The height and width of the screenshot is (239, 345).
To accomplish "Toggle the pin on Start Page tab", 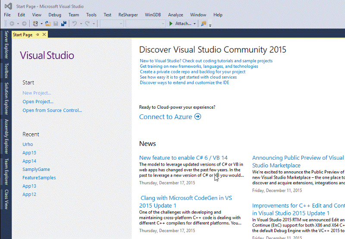I will (x=38, y=35).
